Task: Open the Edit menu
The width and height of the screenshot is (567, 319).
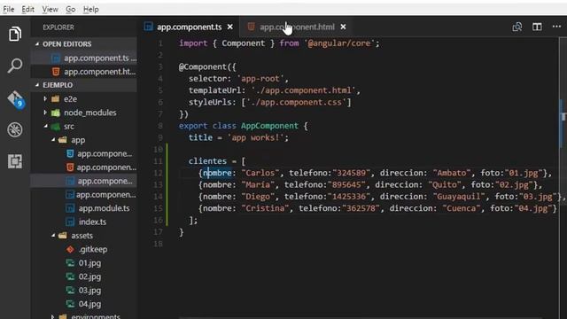Action: 27,9
